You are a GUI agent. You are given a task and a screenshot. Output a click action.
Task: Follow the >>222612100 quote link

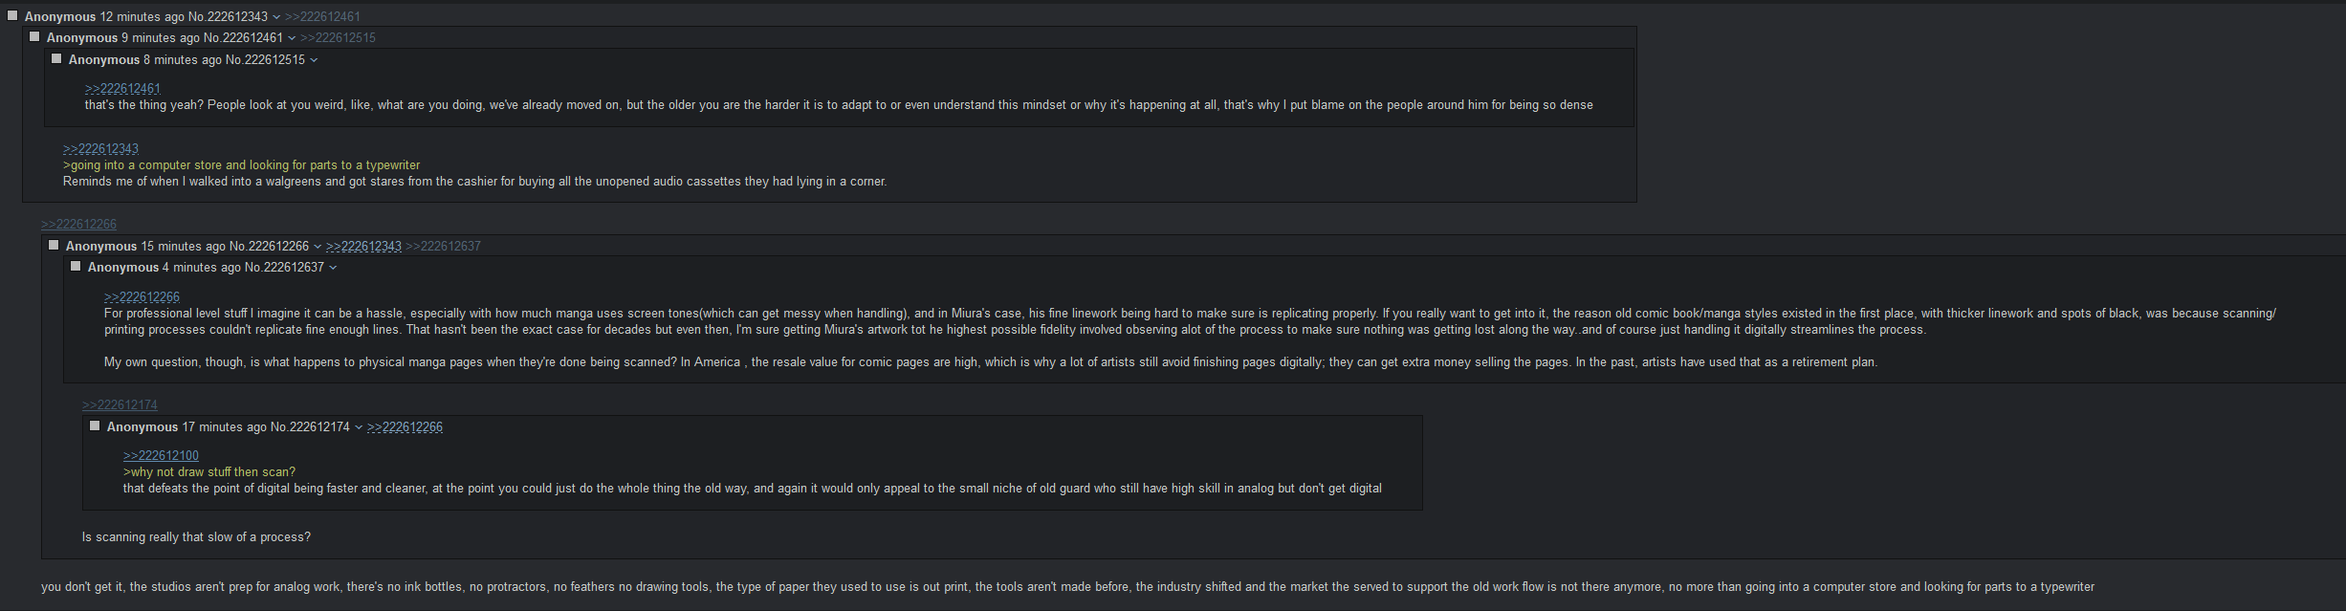(161, 455)
